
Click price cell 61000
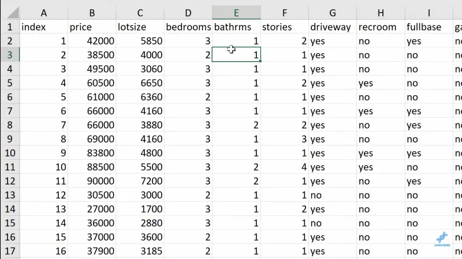click(92, 97)
